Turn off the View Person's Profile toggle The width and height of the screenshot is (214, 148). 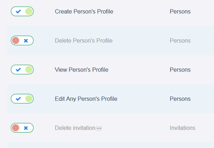click(x=22, y=70)
